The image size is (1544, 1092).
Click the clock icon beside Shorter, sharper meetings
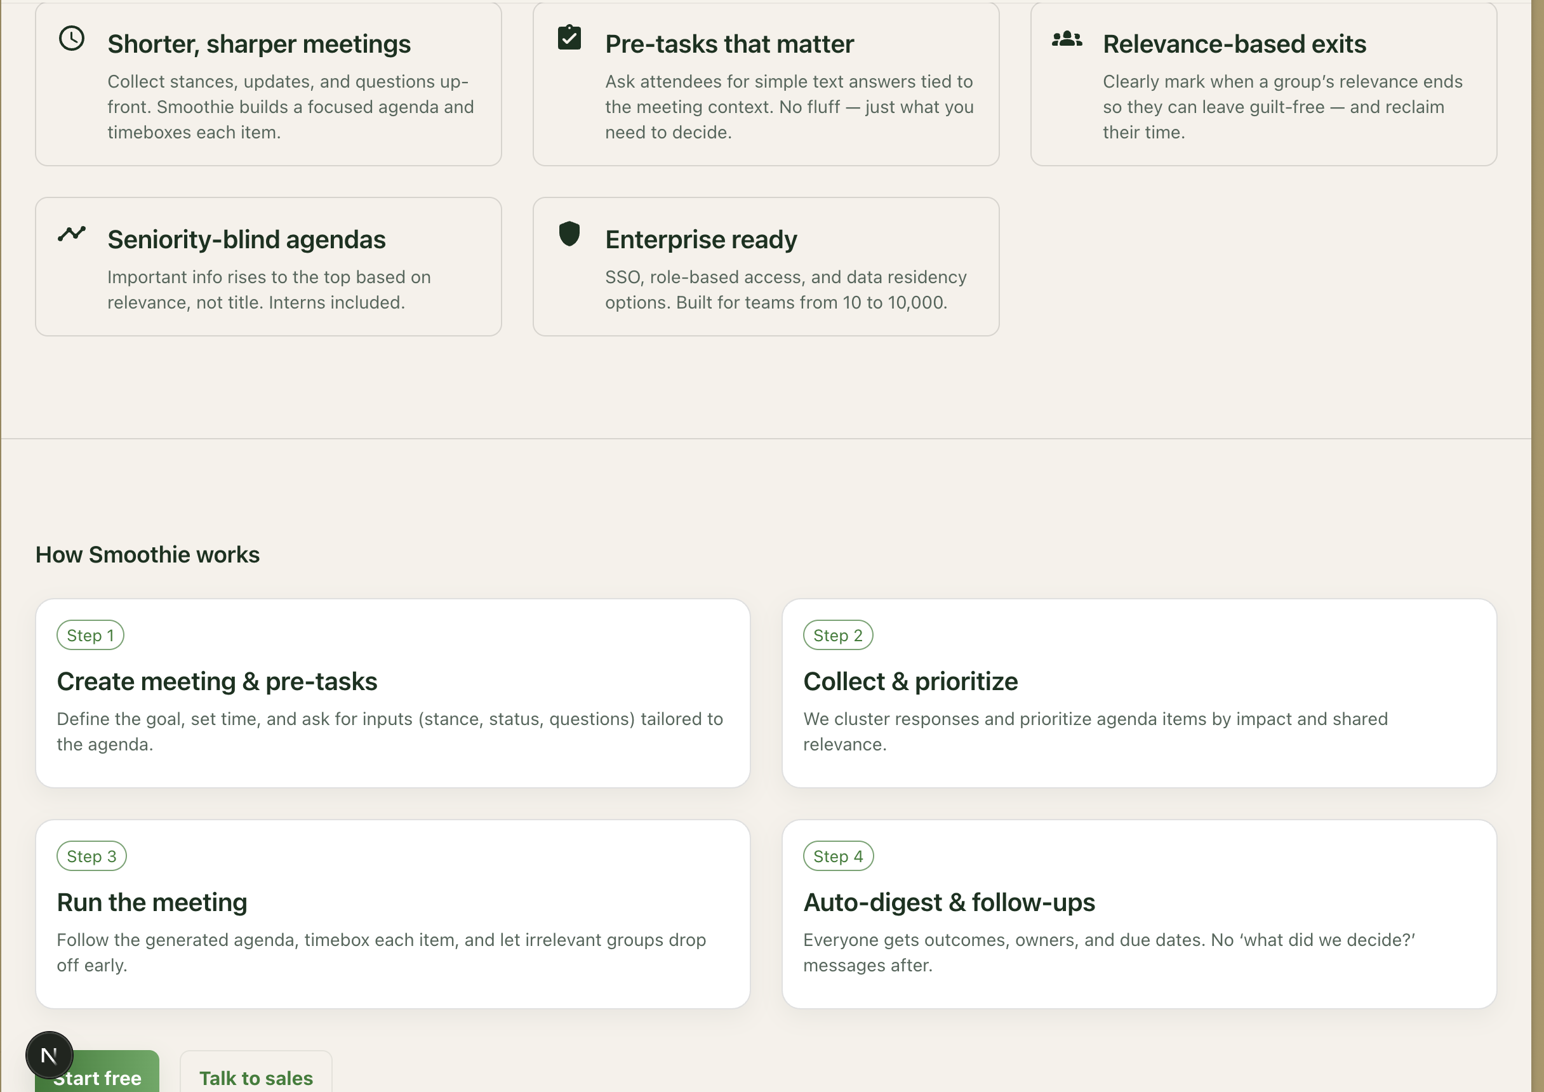coord(71,38)
